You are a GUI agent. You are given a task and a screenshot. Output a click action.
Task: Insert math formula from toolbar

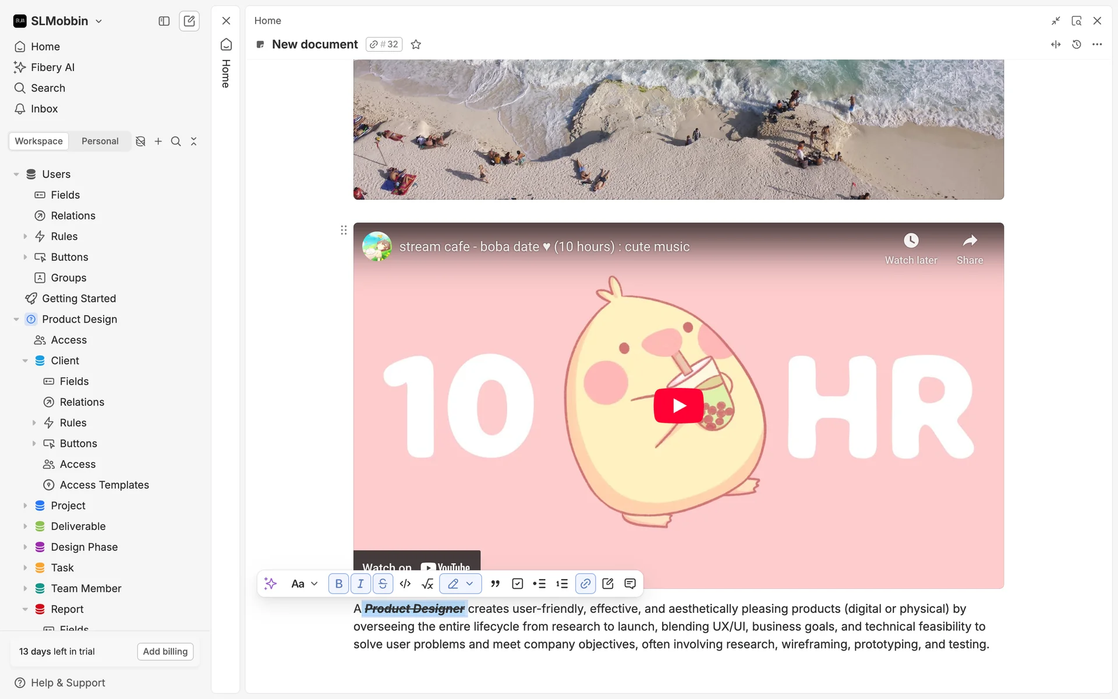(x=427, y=584)
